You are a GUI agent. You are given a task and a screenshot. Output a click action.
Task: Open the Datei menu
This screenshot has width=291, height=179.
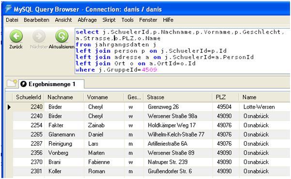click(12, 20)
